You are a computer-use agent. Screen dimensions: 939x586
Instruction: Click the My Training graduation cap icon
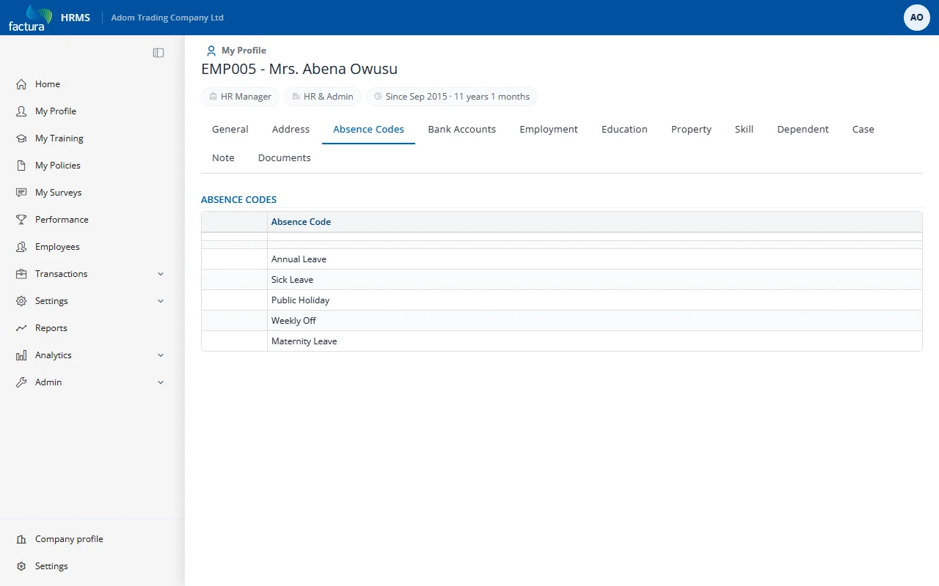tap(21, 138)
